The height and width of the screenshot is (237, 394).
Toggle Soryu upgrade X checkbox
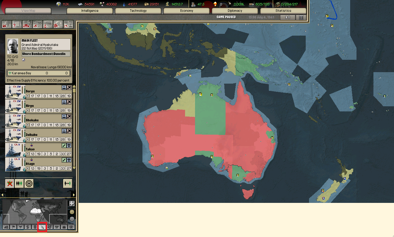coord(69,88)
